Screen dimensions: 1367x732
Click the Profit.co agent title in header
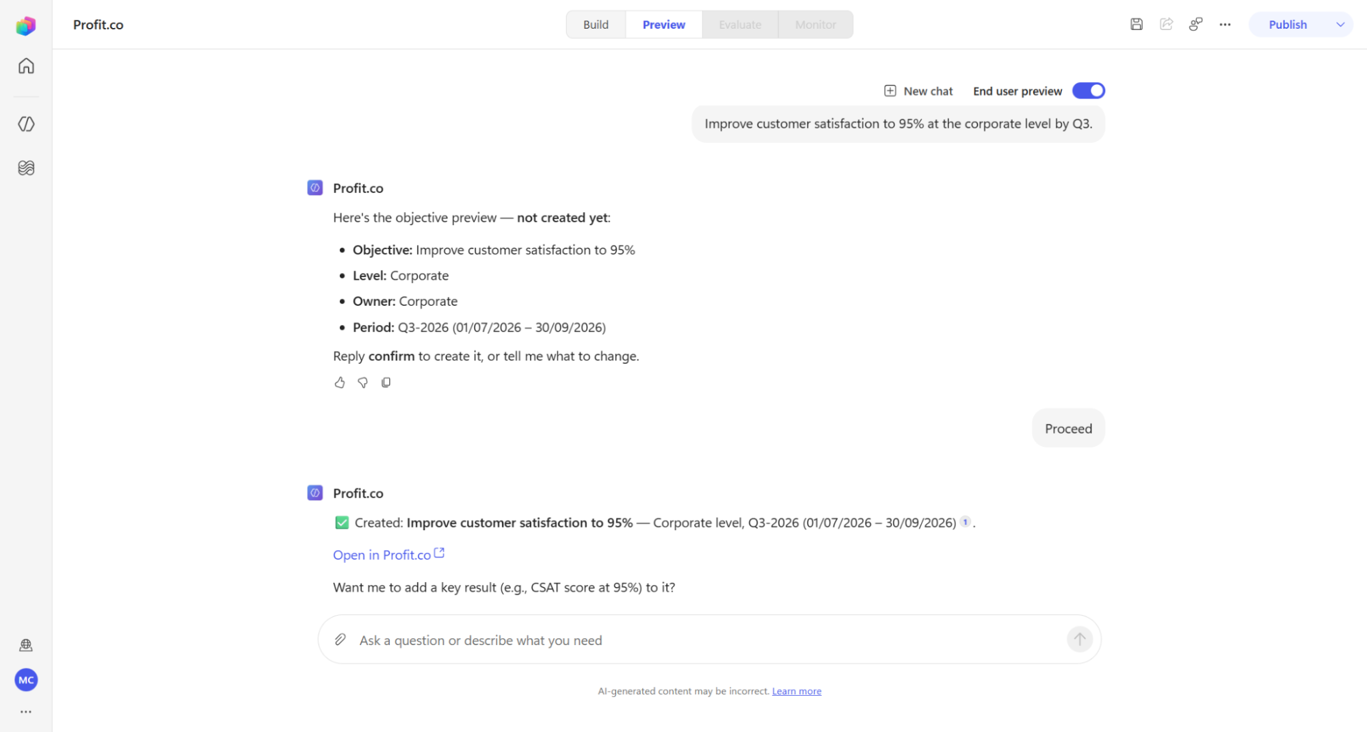coord(98,25)
